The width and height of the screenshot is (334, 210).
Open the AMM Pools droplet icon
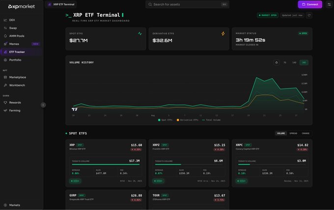[x=5, y=36]
